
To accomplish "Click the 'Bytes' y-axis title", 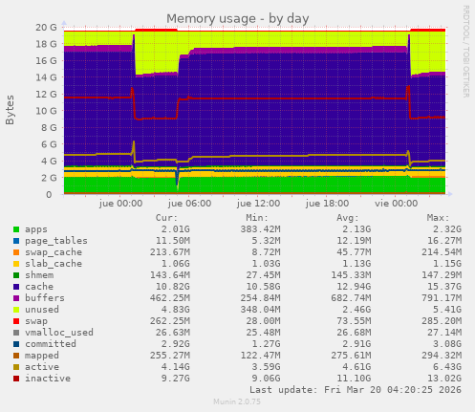I will (x=10, y=110).
